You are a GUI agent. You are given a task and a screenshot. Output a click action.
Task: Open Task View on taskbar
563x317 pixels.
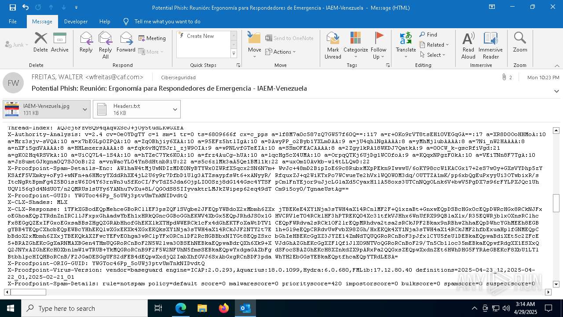158,308
